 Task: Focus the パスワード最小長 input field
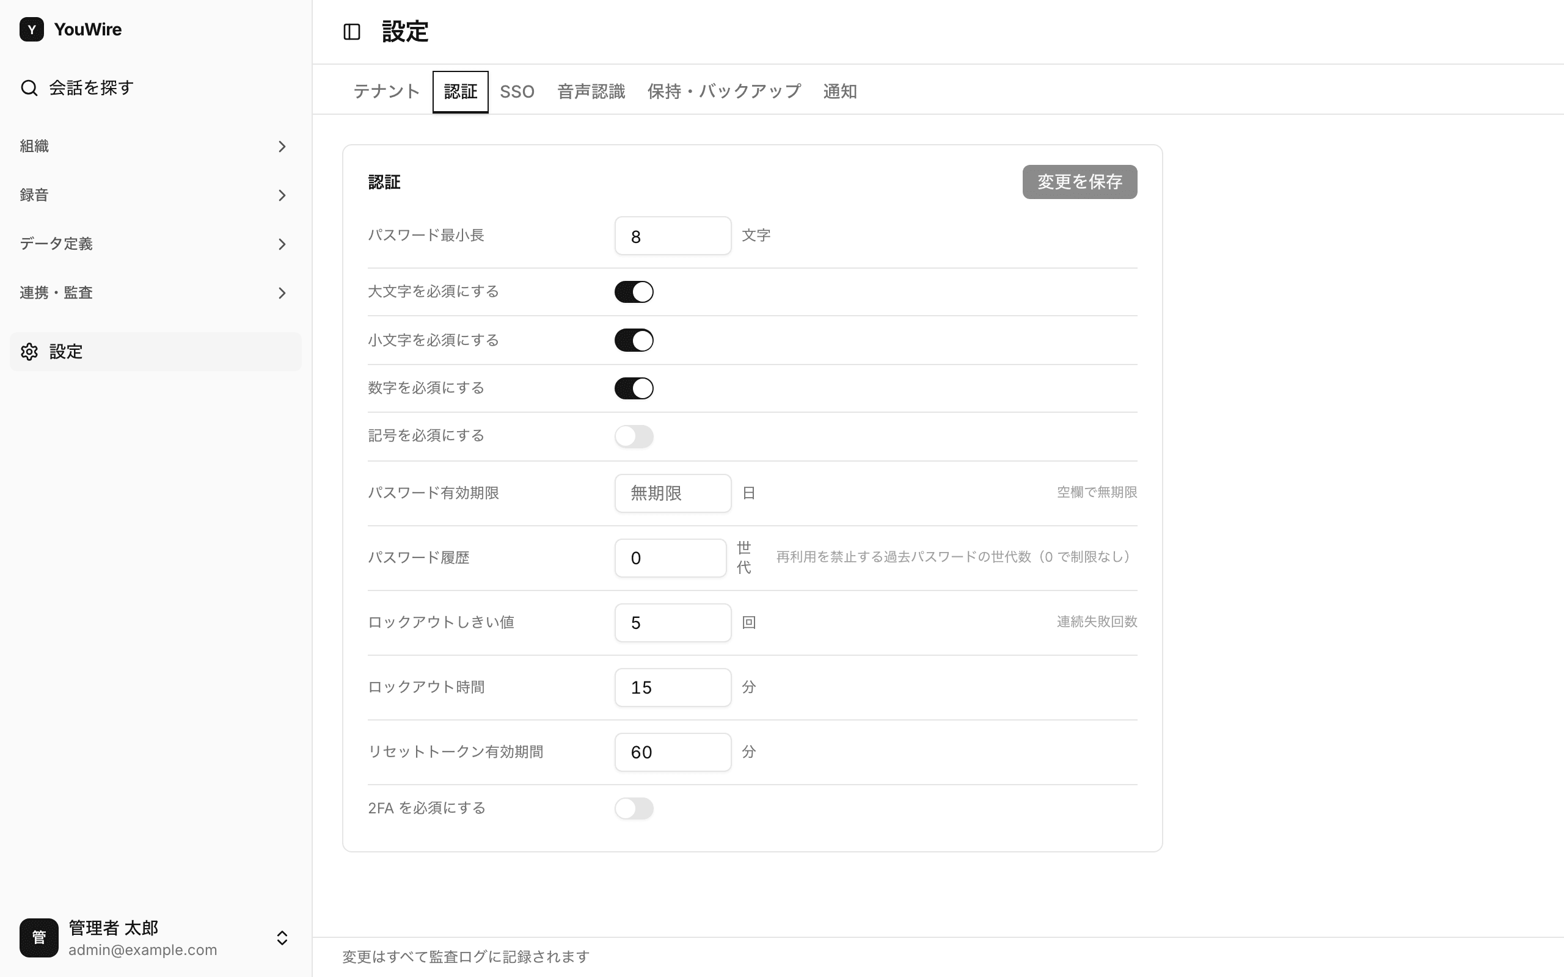(x=673, y=236)
